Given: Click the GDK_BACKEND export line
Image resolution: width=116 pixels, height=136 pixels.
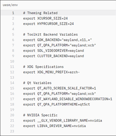Looking at the screenshot, I should pyautogui.click(x=58, y=40).
